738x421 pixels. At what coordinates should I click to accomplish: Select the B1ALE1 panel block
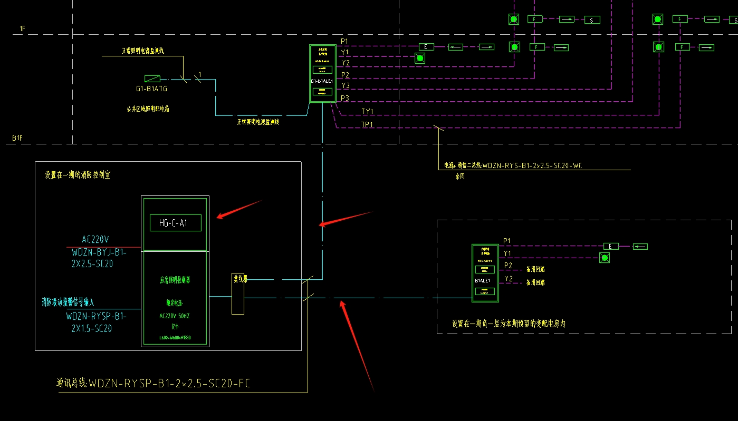point(485,273)
